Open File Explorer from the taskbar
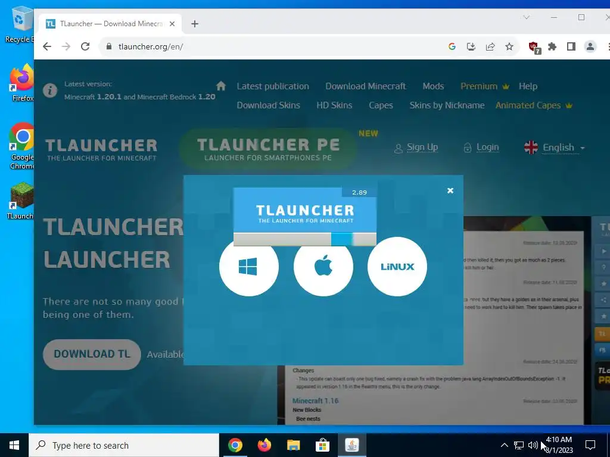This screenshot has width=610, height=457. tap(293, 445)
